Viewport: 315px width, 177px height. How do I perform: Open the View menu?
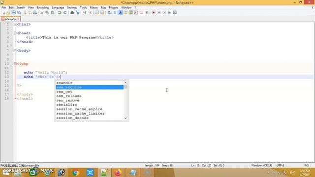tap(31, 8)
